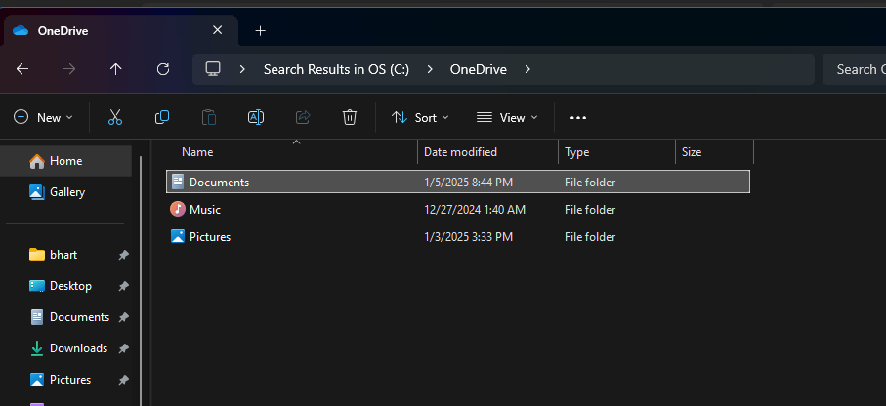Click the Search input box
The image size is (886, 406).
tap(855, 69)
